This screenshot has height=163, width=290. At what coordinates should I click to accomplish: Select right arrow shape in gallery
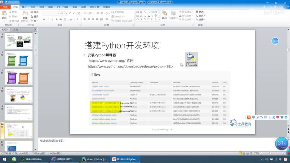pyautogui.click(x=152, y=16)
